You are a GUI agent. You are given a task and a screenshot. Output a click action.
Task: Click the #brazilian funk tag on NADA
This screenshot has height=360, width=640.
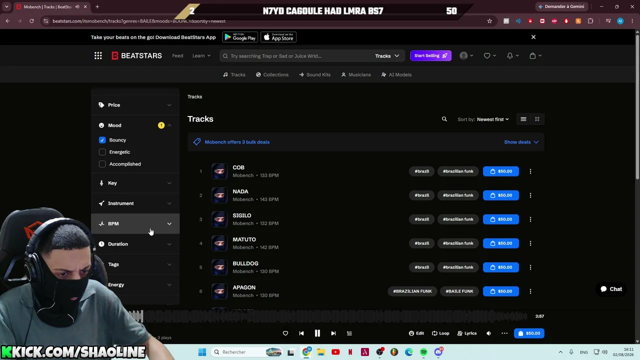(x=458, y=195)
